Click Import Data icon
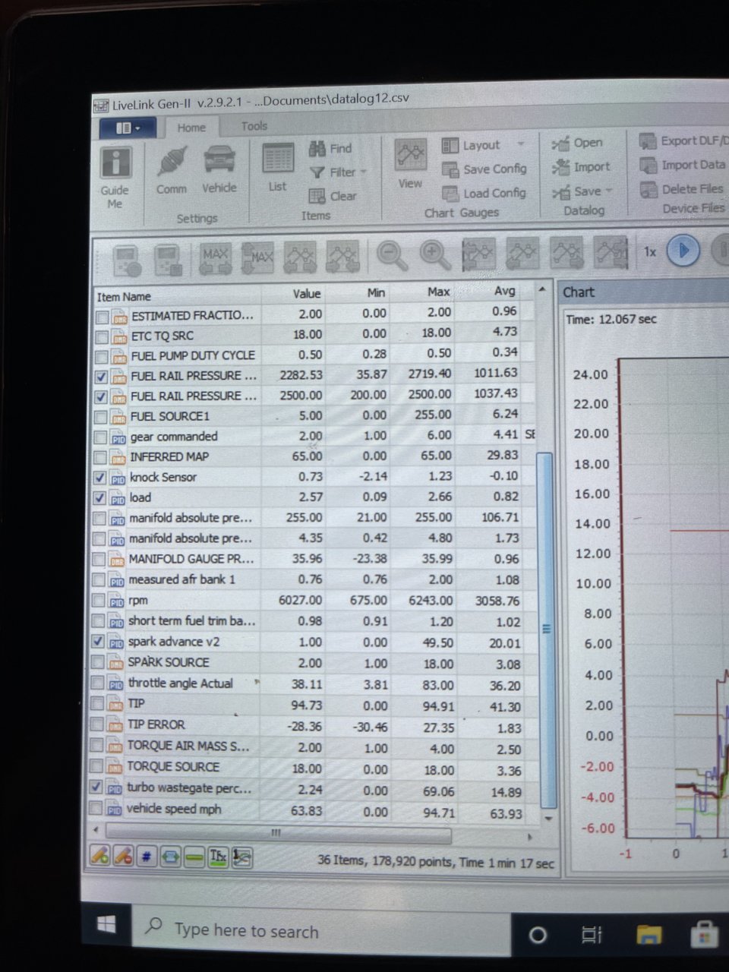Screen dimensions: 729x972 click(x=648, y=165)
